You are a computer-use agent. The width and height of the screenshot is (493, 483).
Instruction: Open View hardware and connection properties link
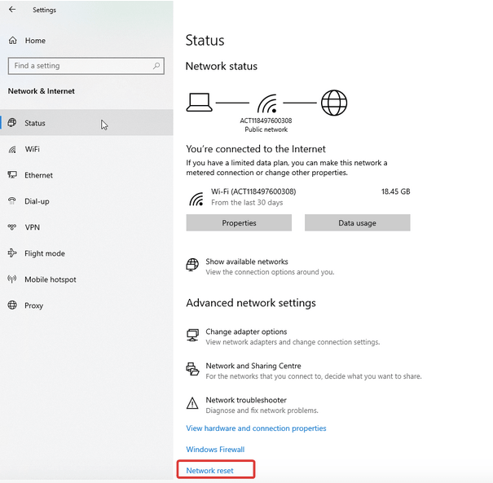point(256,428)
